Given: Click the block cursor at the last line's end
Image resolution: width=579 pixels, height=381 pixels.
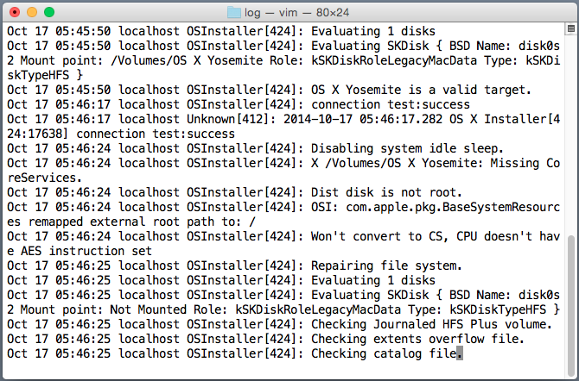Looking at the screenshot, I should click(x=460, y=353).
